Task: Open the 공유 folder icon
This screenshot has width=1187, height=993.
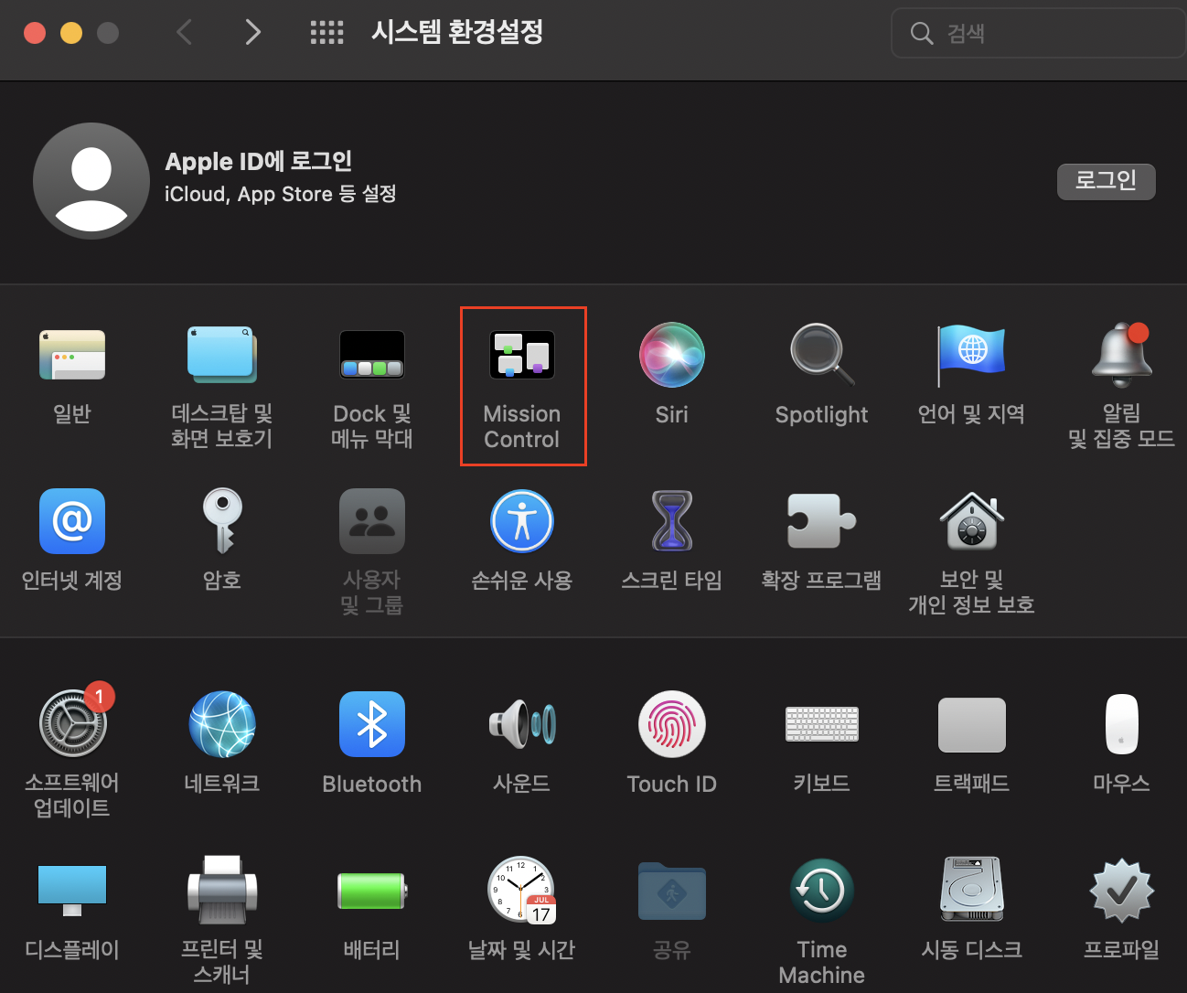Action: pos(672,890)
